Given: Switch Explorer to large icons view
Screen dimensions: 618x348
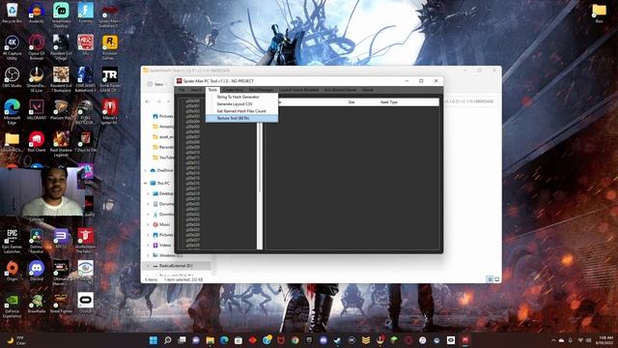Looking at the screenshot, I should (496, 279).
